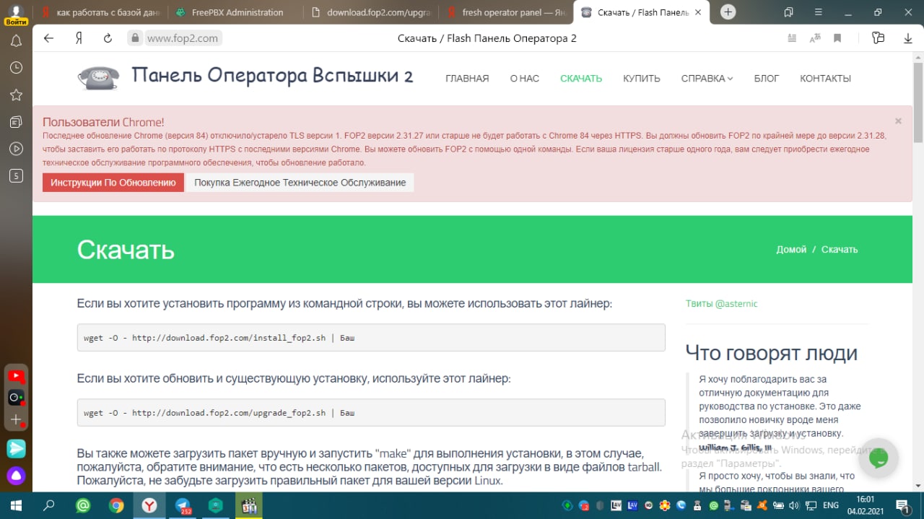Open Windows action center notifications
The image size is (924, 519).
click(902, 505)
